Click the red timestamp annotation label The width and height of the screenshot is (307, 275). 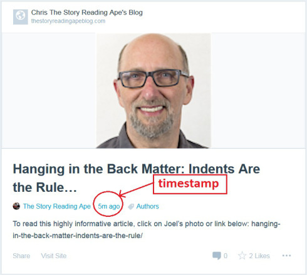(190, 184)
